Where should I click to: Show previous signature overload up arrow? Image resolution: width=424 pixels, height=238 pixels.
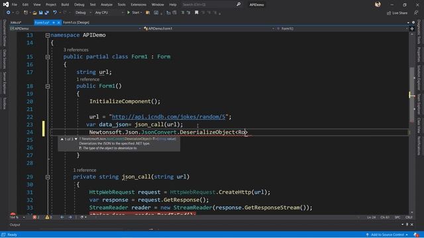coord(62,139)
